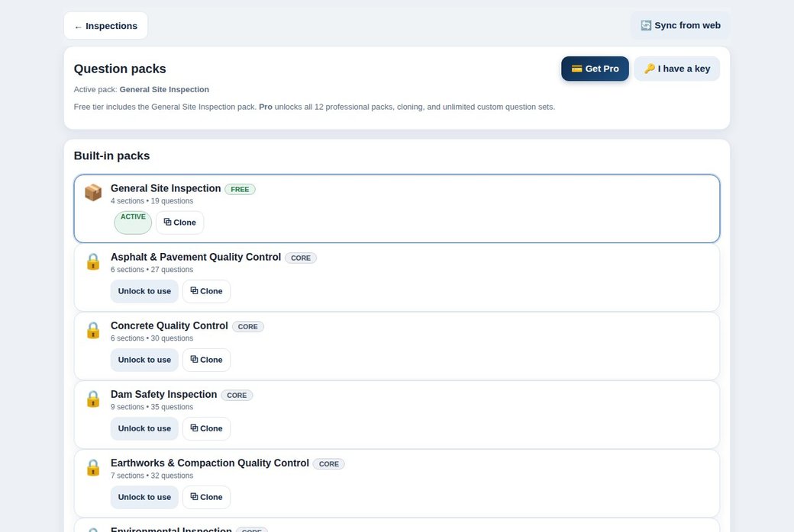The height and width of the screenshot is (532, 794).
Task: Click lock icon for Earthworks & Compaction pack
Action: point(93,468)
